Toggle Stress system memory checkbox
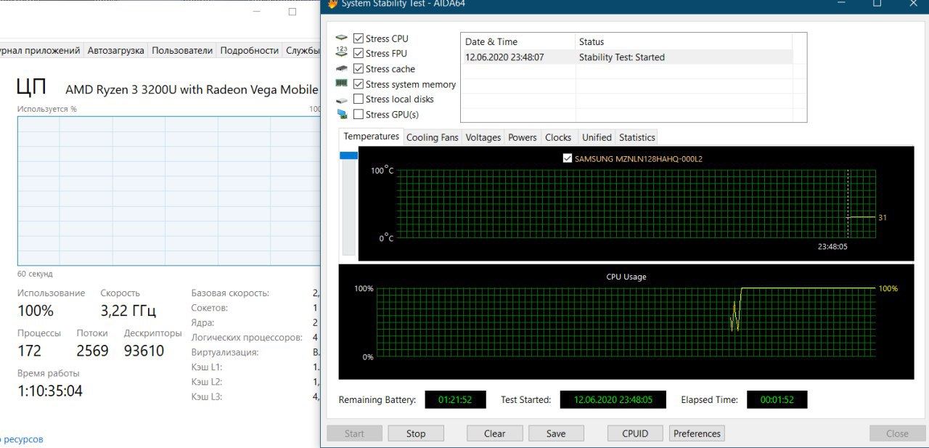Image resolution: width=929 pixels, height=448 pixels. pos(359,84)
